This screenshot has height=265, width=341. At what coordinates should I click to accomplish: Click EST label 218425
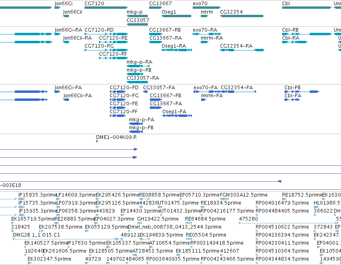(x=21, y=227)
